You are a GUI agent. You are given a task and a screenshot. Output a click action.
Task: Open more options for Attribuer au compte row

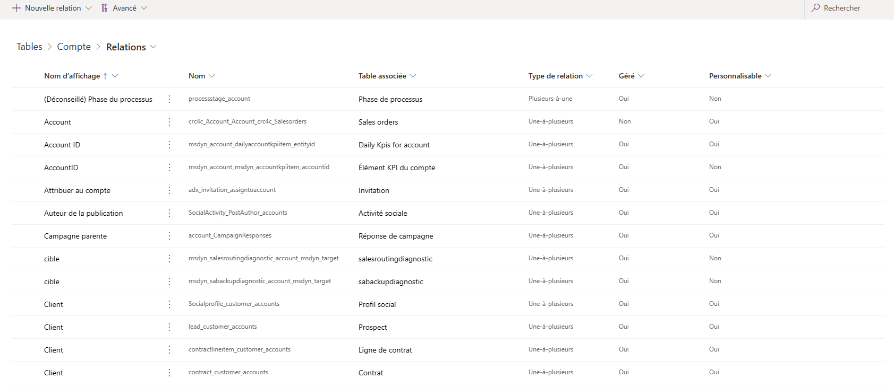coord(169,190)
